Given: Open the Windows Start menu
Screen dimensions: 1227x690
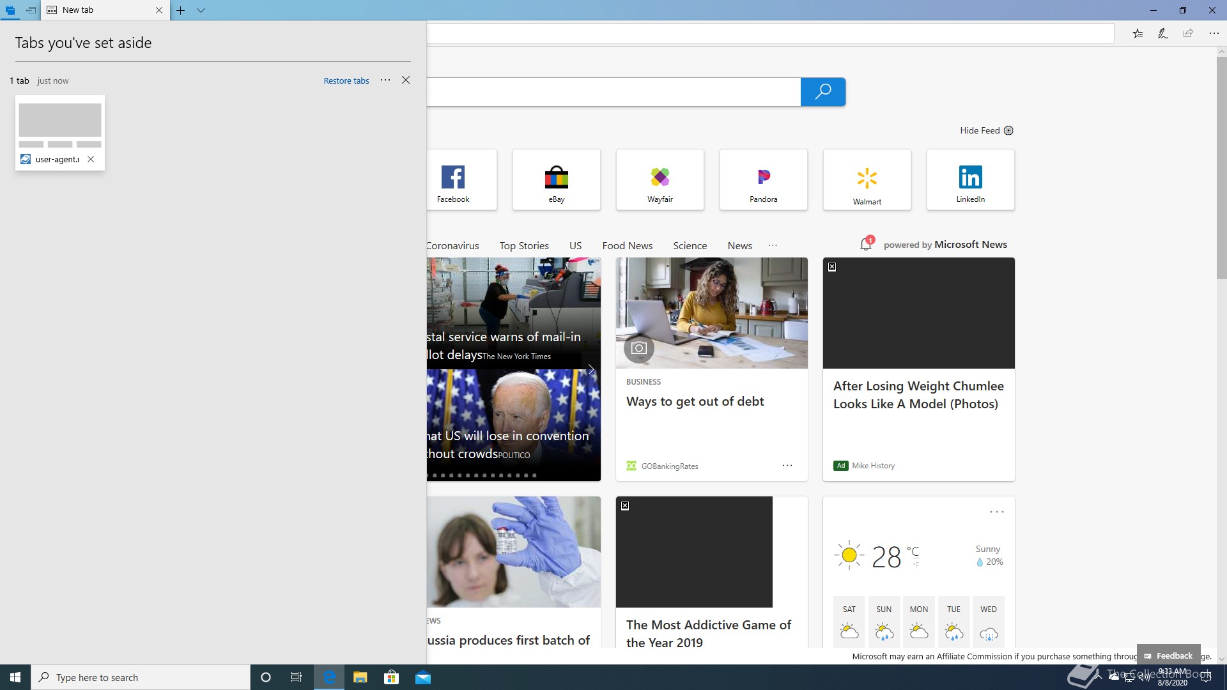Looking at the screenshot, I should (15, 677).
